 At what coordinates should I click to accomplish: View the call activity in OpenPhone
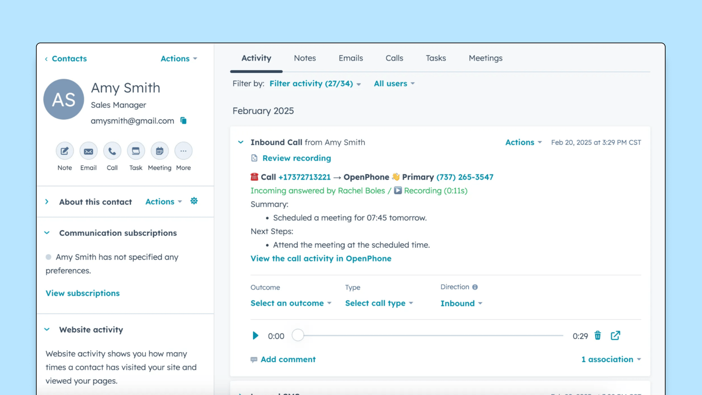coord(321,259)
